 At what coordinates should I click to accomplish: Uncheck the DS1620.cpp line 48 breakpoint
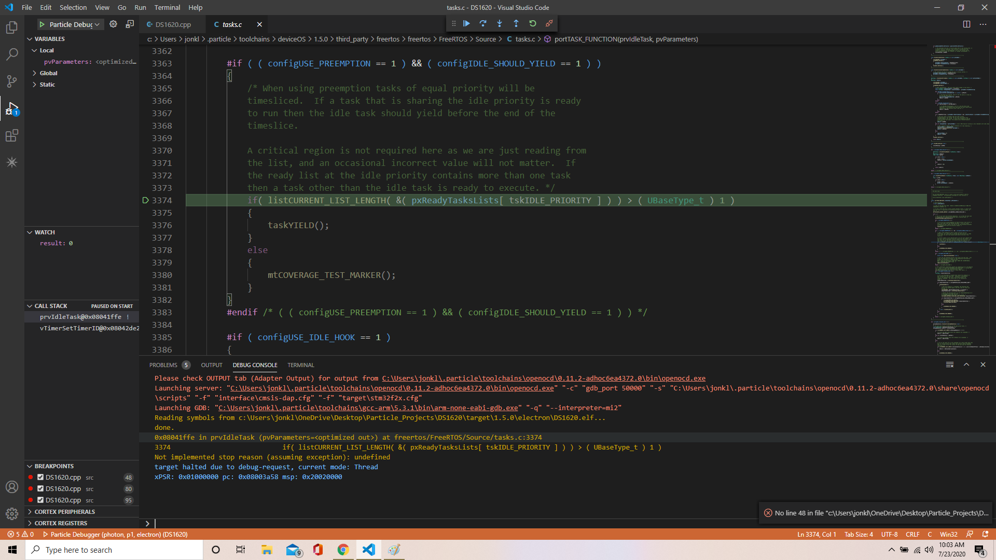pos(40,478)
